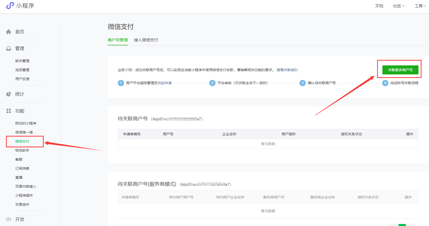This screenshot has height=226, width=429.
Task: Click the home icon beside 首页
Action: tap(9, 32)
